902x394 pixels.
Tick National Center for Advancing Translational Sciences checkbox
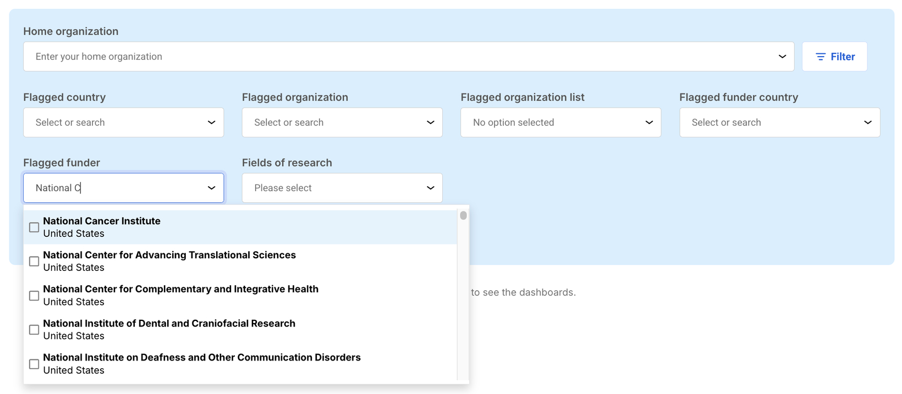tap(34, 262)
